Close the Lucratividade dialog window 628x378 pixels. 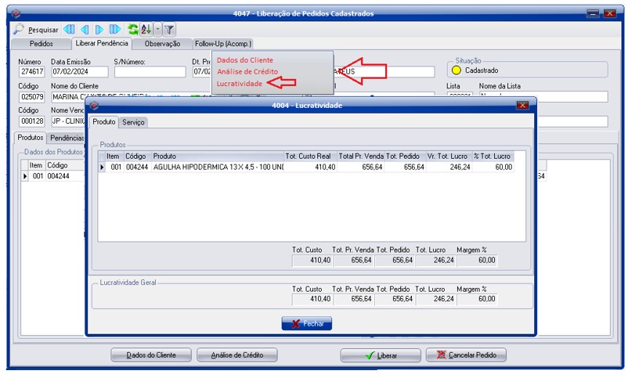tap(522, 105)
